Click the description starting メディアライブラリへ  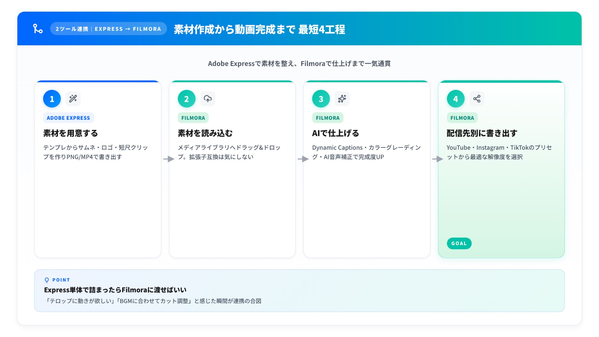(229, 152)
